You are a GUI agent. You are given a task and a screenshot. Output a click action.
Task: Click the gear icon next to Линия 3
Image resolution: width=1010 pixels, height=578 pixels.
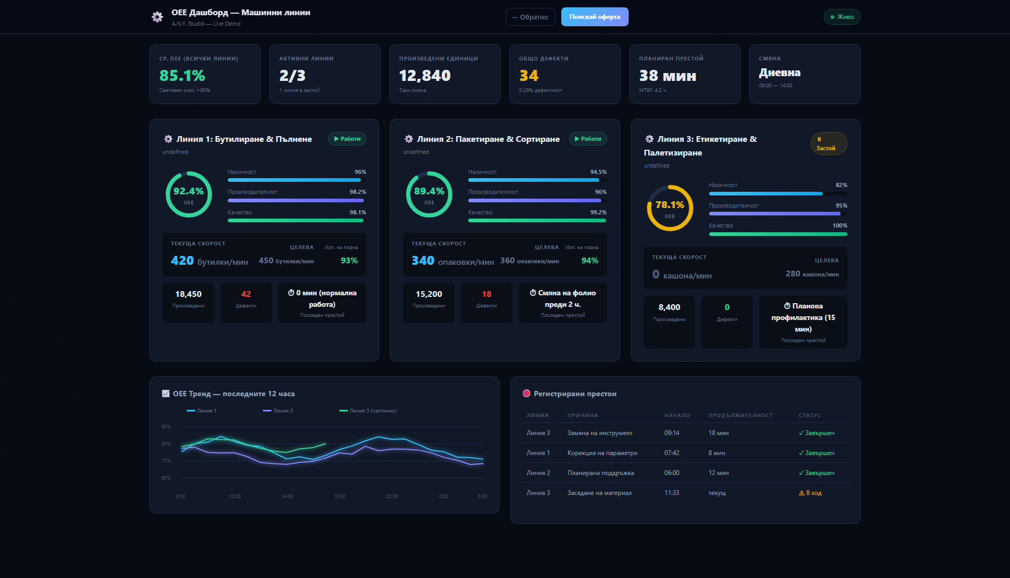click(650, 139)
